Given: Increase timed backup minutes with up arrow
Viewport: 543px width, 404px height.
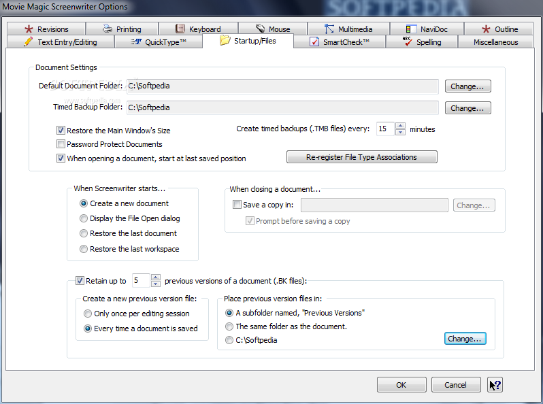Looking at the screenshot, I should point(400,126).
